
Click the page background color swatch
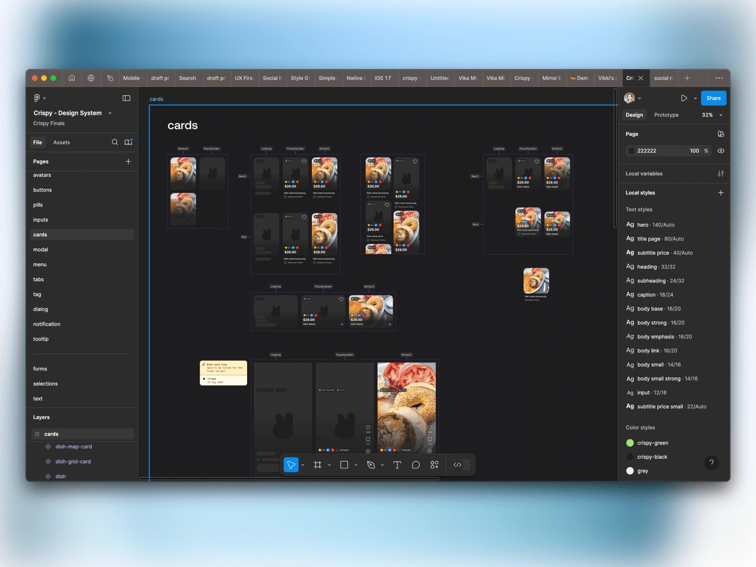coord(631,151)
